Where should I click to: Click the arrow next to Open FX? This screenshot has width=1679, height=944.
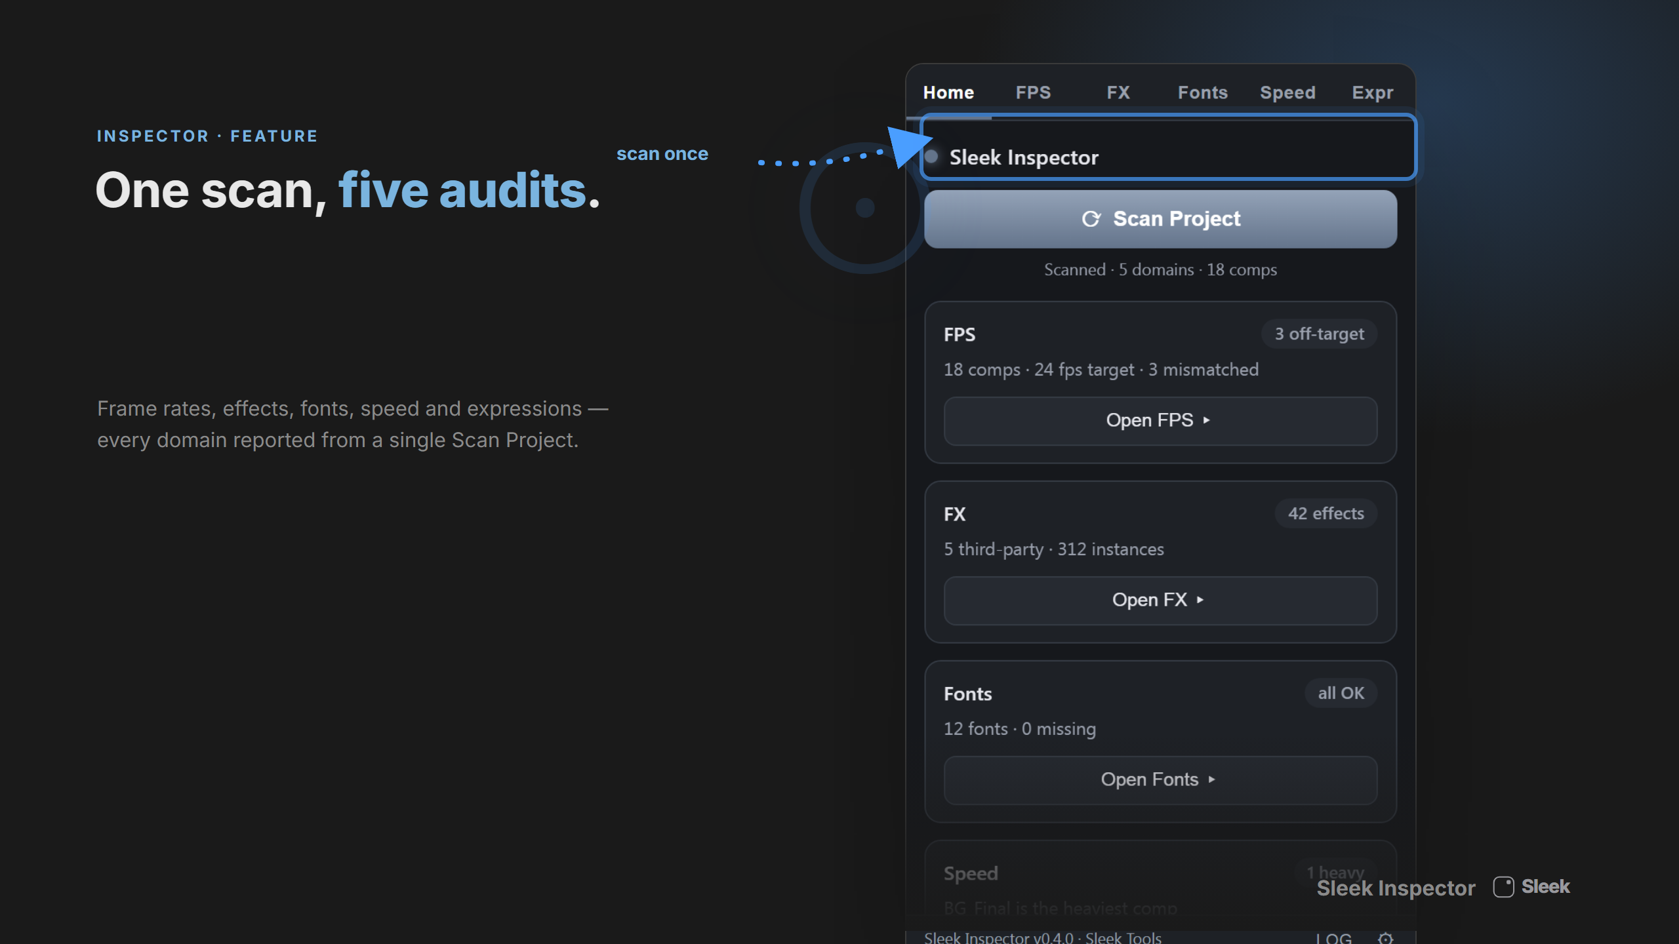click(1200, 600)
